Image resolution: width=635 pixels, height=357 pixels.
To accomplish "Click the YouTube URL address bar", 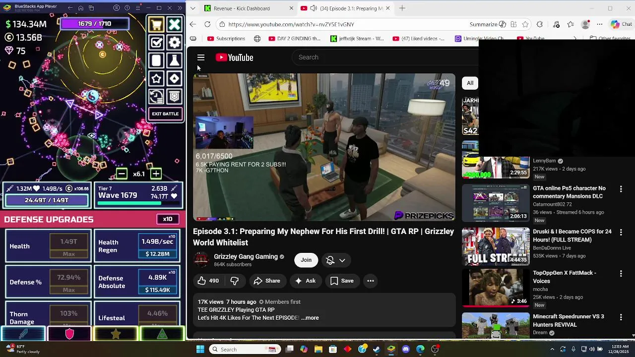I will [x=342, y=24].
